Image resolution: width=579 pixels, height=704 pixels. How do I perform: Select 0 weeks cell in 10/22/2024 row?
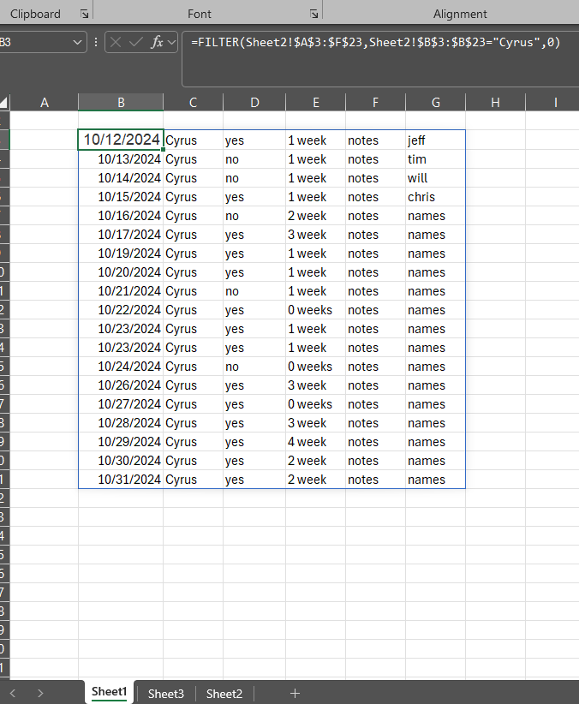[315, 310]
